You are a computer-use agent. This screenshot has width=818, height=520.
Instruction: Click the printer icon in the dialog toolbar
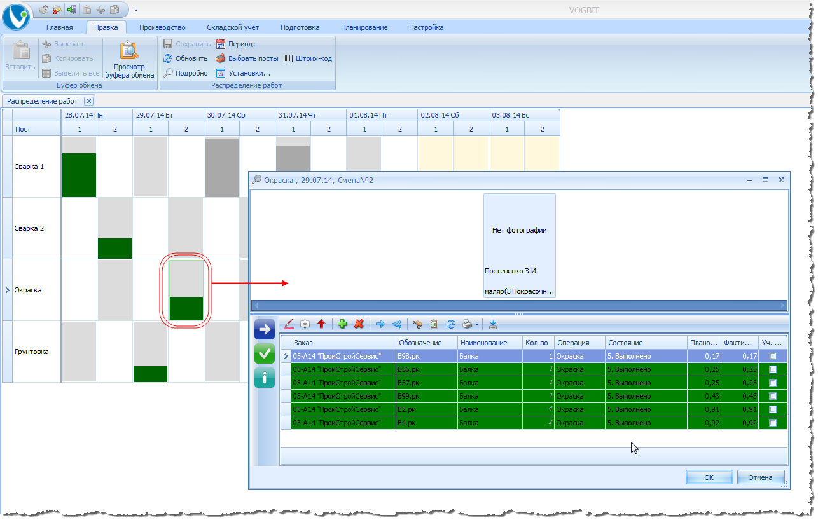coord(467,324)
